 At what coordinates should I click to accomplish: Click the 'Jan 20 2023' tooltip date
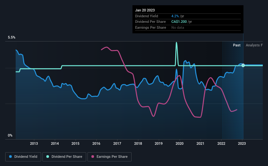click(145, 10)
